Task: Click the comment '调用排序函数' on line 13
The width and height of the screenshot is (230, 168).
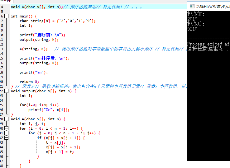Action: 75,49
